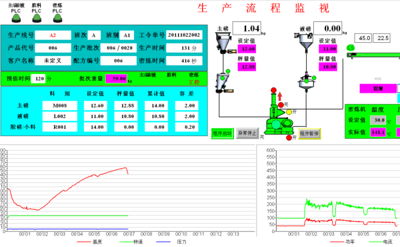Click the magenta 混炼 status box
The height and width of the screenshot is (247, 400).
click(378, 89)
